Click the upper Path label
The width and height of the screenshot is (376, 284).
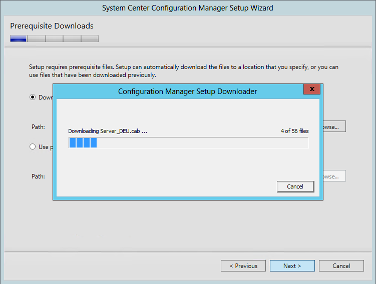pyautogui.click(x=38, y=127)
